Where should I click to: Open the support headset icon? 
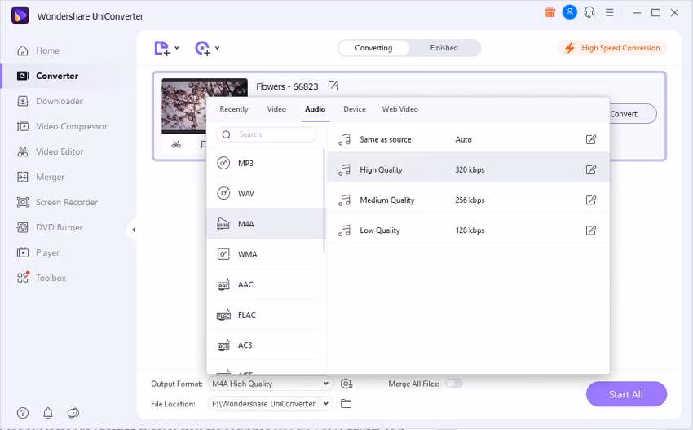click(x=589, y=12)
